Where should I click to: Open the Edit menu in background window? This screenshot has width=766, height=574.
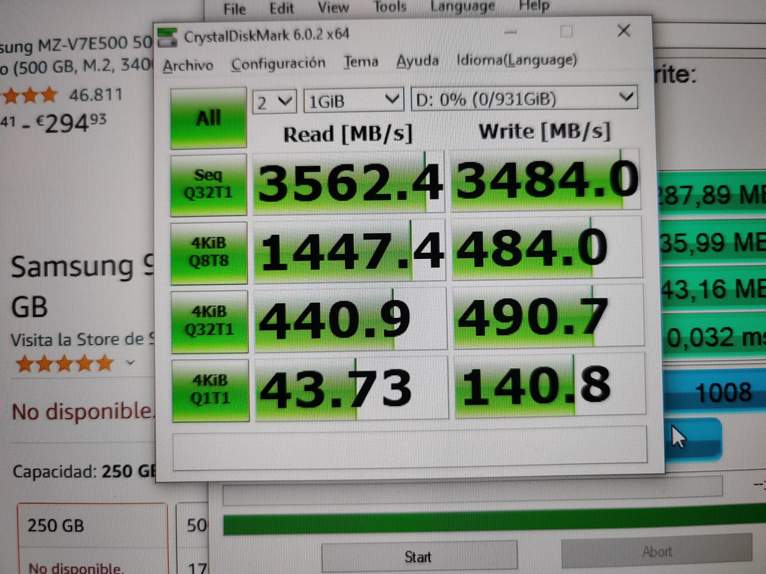coord(281,9)
